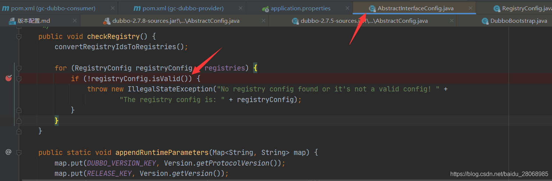Click the RegistryConfig.java class icon
The height and width of the screenshot is (181, 552).
[x=497, y=8]
